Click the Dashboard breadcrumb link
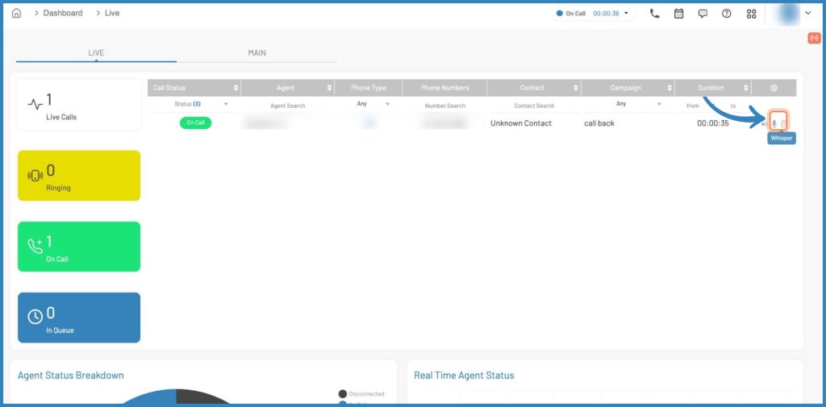The height and width of the screenshot is (407, 826). pyautogui.click(x=63, y=14)
